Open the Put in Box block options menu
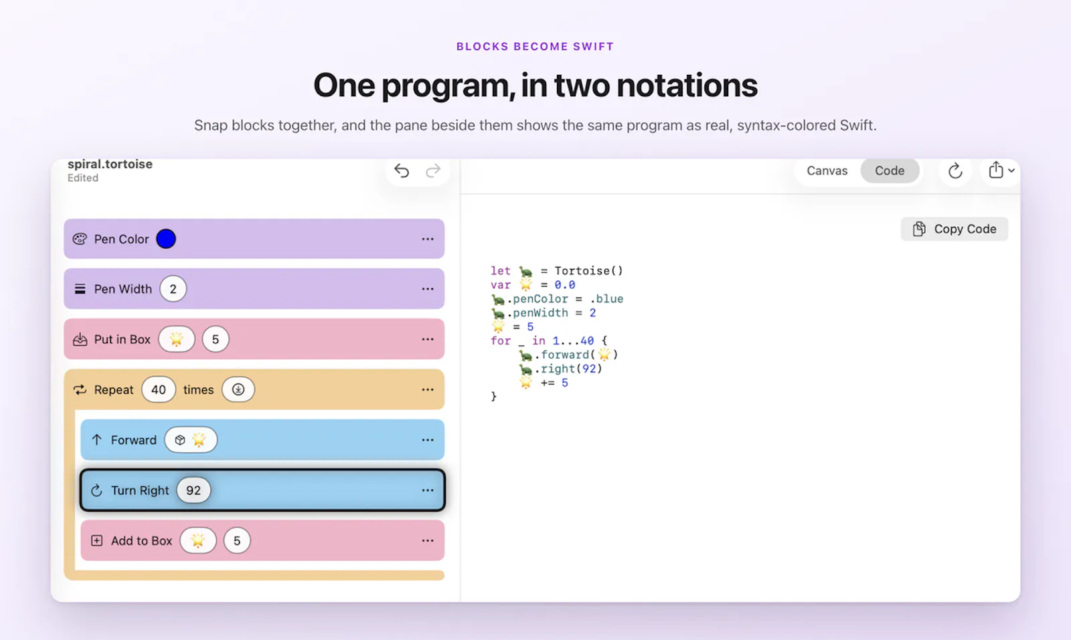Screen dimensions: 1071x640 428,339
